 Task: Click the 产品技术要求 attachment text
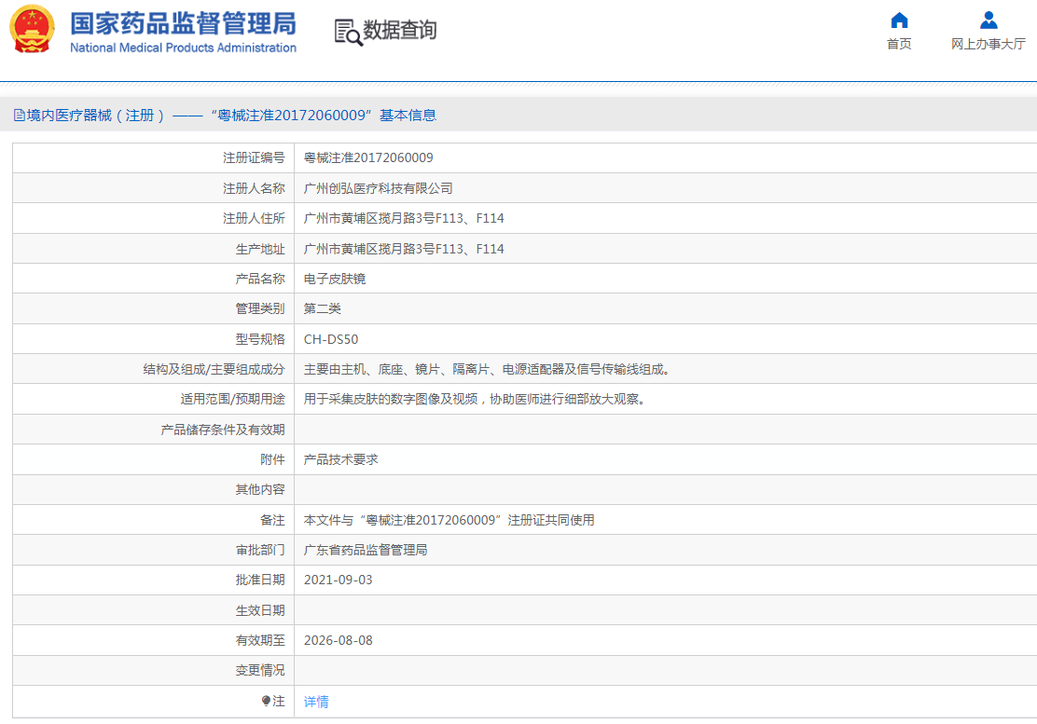point(340,459)
